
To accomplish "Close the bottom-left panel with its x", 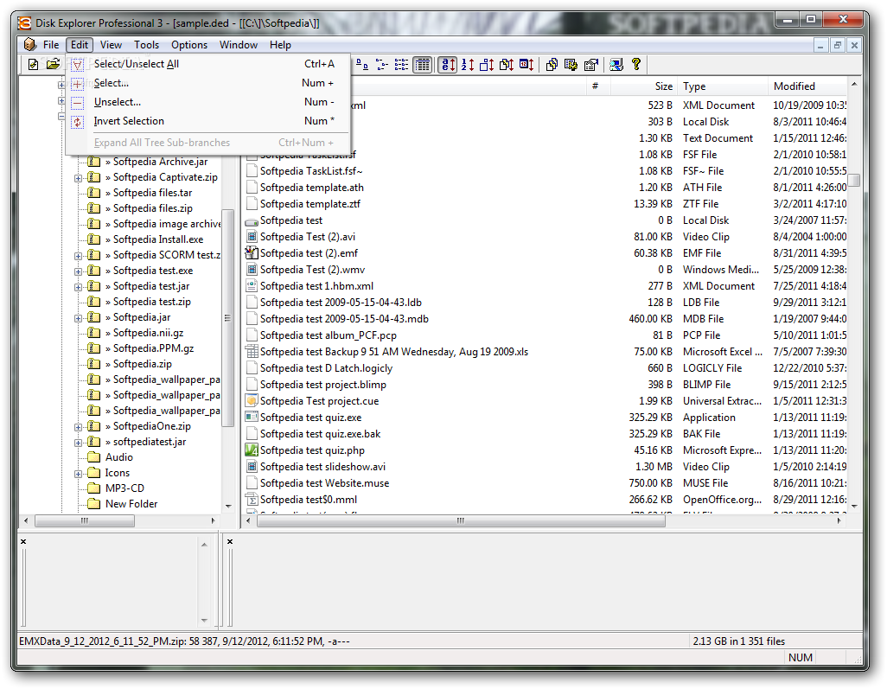I will (23, 541).
